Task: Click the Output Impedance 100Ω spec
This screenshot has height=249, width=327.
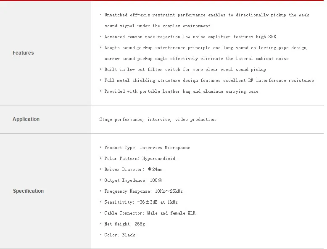Action: pos(133,180)
